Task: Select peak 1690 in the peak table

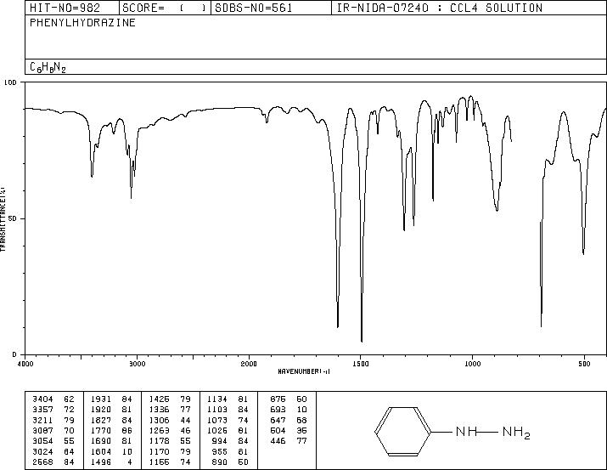Action: (x=111, y=441)
